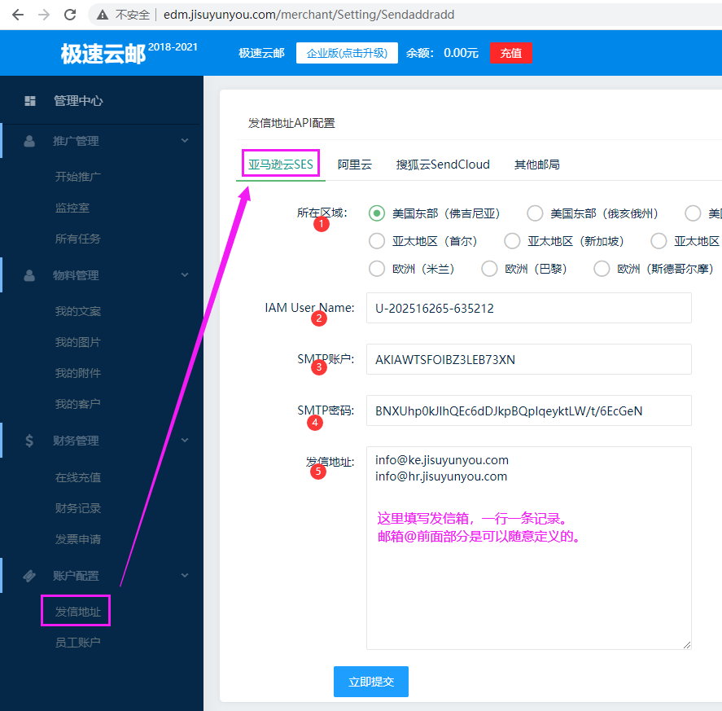The width and height of the screenshot is (722, 711).
Task: Click the 账户配置 tag icon
Action: (x=29, y=576)
